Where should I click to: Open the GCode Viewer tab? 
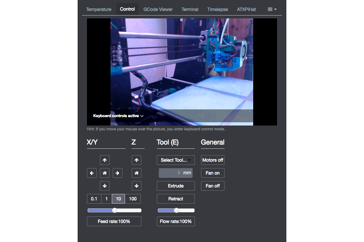click(158, 9)
